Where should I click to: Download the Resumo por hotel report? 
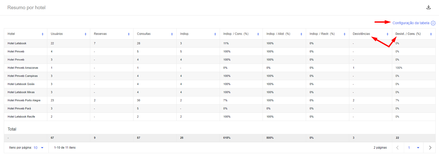pos(429,7)
